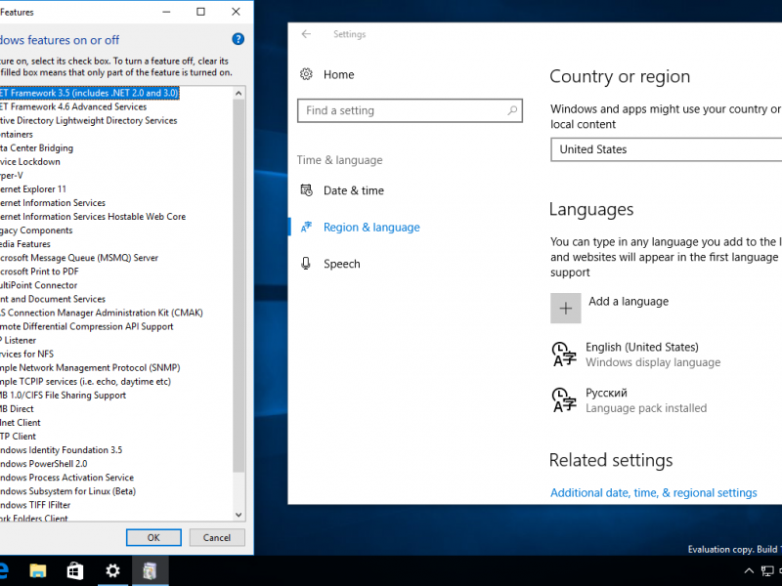Image resolution: width=782 pixels, height=586 pixels.
Task: Select RAS Connection Manager Administration Kit (CMAK)
Action: (102, 313)
